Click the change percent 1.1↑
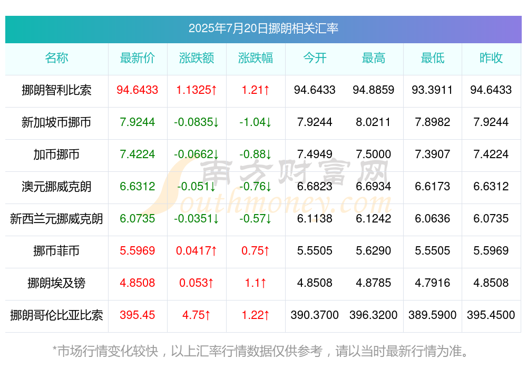 tap(256, 283)
